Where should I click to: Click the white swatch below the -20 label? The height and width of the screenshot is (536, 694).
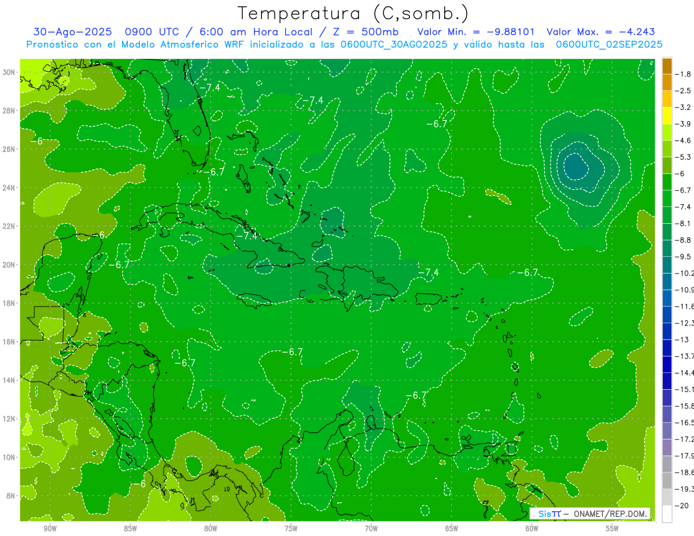coord(667,513)
